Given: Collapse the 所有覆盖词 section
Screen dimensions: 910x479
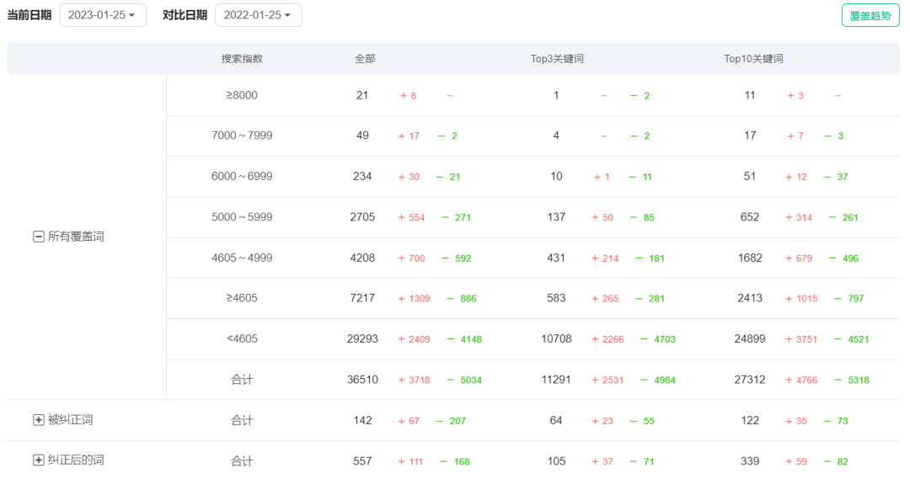Looking at the screenshot, I should point(38,237).
